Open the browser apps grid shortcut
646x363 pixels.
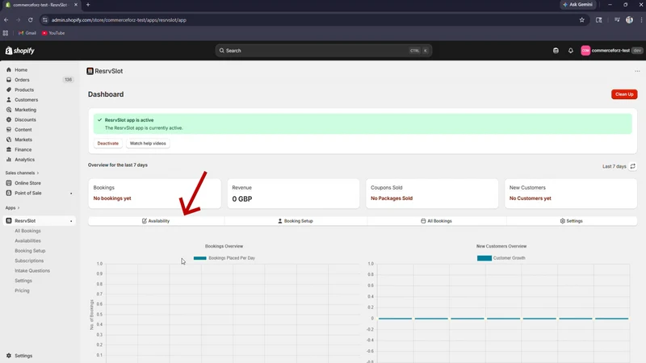(6, 33)
